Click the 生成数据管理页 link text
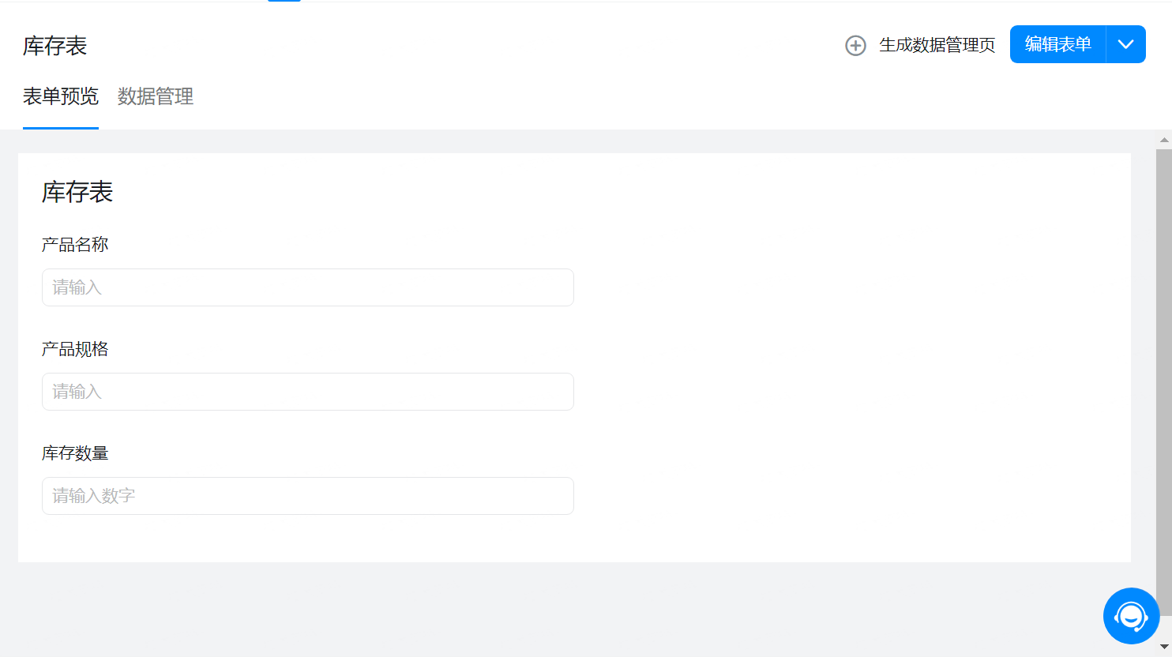1172x657 pixels. [x=937, y=45]
